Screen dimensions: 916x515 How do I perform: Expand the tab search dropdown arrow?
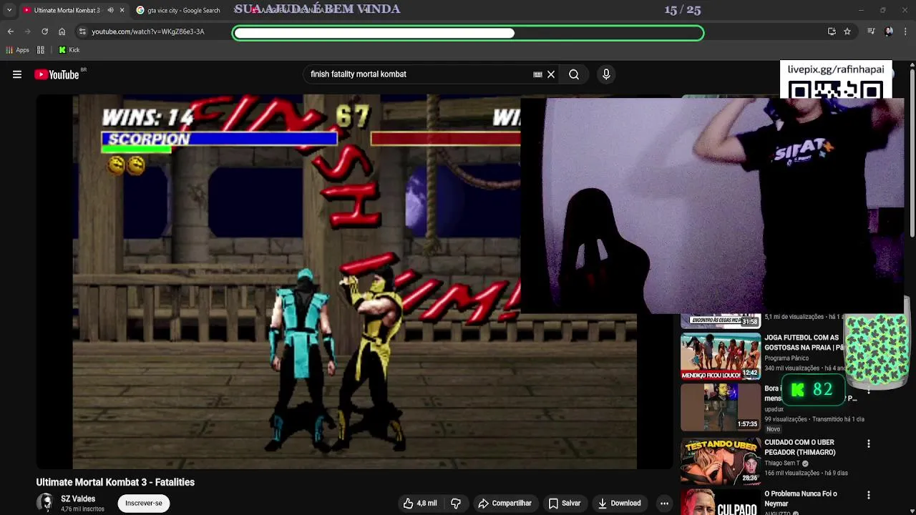pyautogui.click(x=9, y=10)
